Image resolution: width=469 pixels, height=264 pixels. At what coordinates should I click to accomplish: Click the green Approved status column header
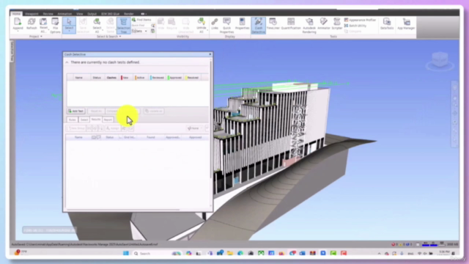pos(174,78)
